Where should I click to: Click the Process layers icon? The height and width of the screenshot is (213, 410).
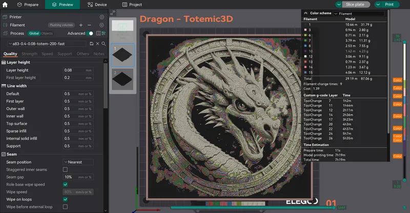5,33
